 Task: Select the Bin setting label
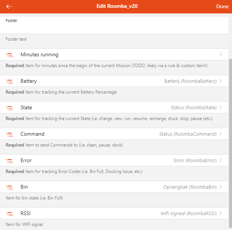pos(24,187)
